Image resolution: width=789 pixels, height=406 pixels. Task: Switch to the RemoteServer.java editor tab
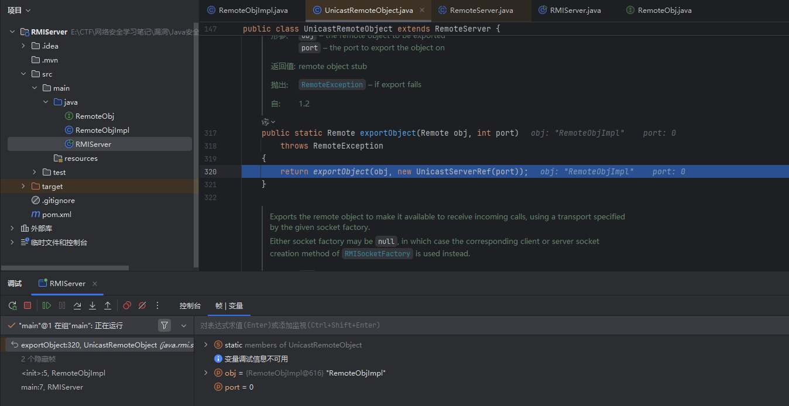tap(481, 10)
